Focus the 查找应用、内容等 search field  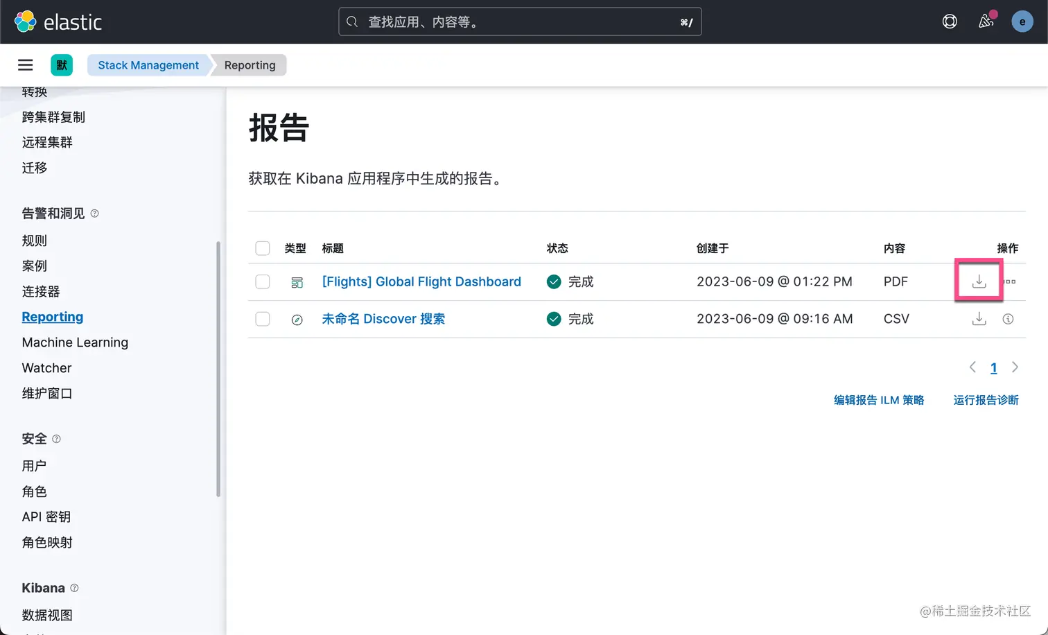(x=520, y=21)
